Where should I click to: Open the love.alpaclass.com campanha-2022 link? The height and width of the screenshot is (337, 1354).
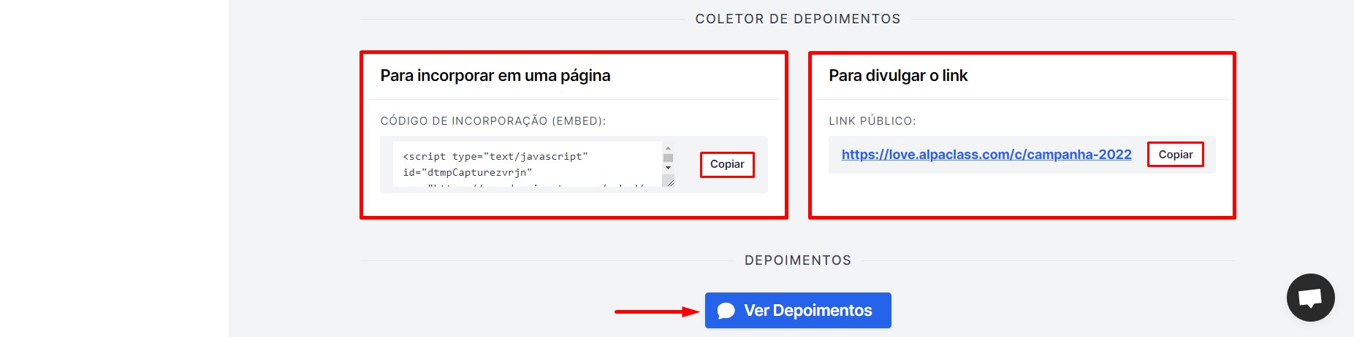(x=986, y=155)
